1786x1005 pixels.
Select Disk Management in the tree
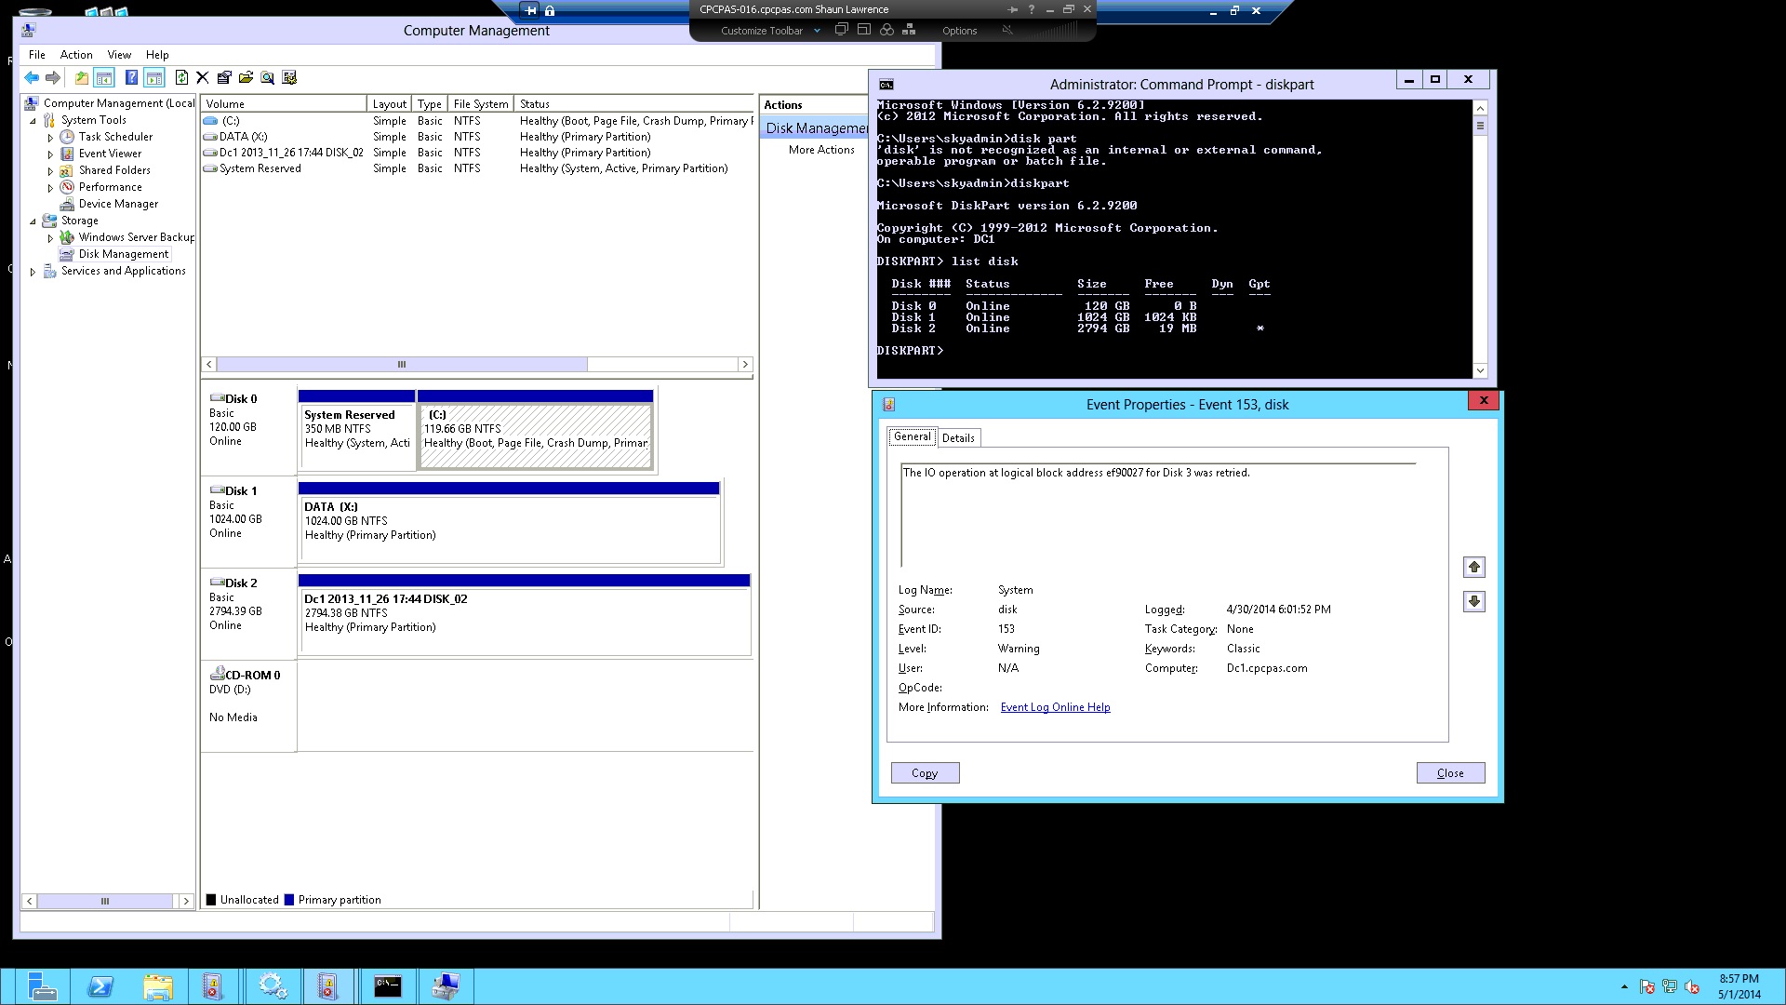(x=124, y=254)
